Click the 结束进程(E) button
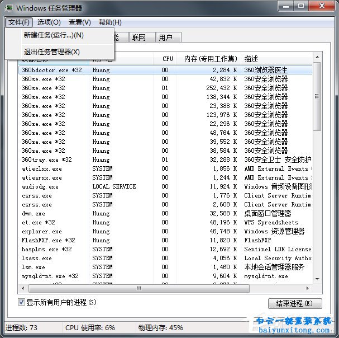Screen dimensions: 339x338 (x=295, y=303)
